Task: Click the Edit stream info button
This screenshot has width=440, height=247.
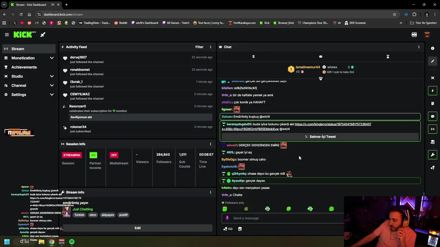Action: pyautogui.click(x=137, y=228)
